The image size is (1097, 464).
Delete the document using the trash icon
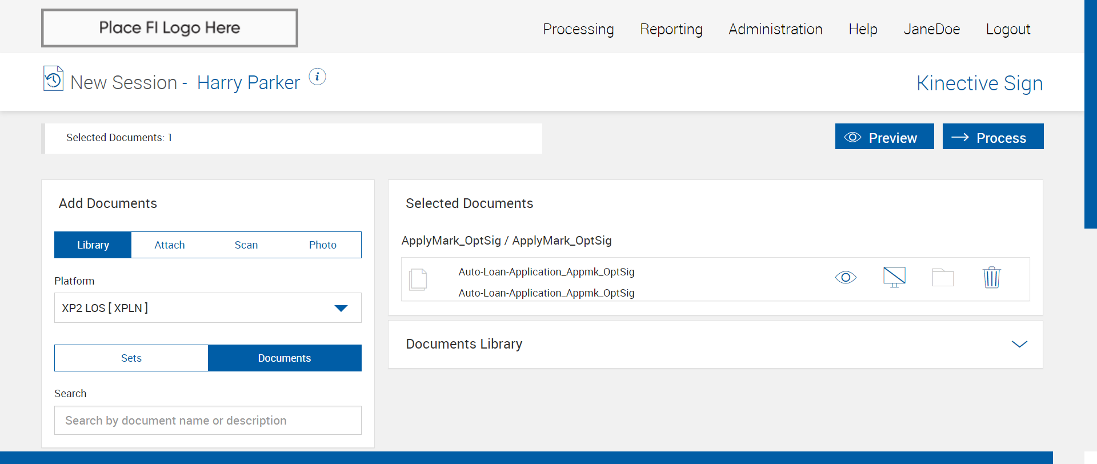[x=991, y=278]
